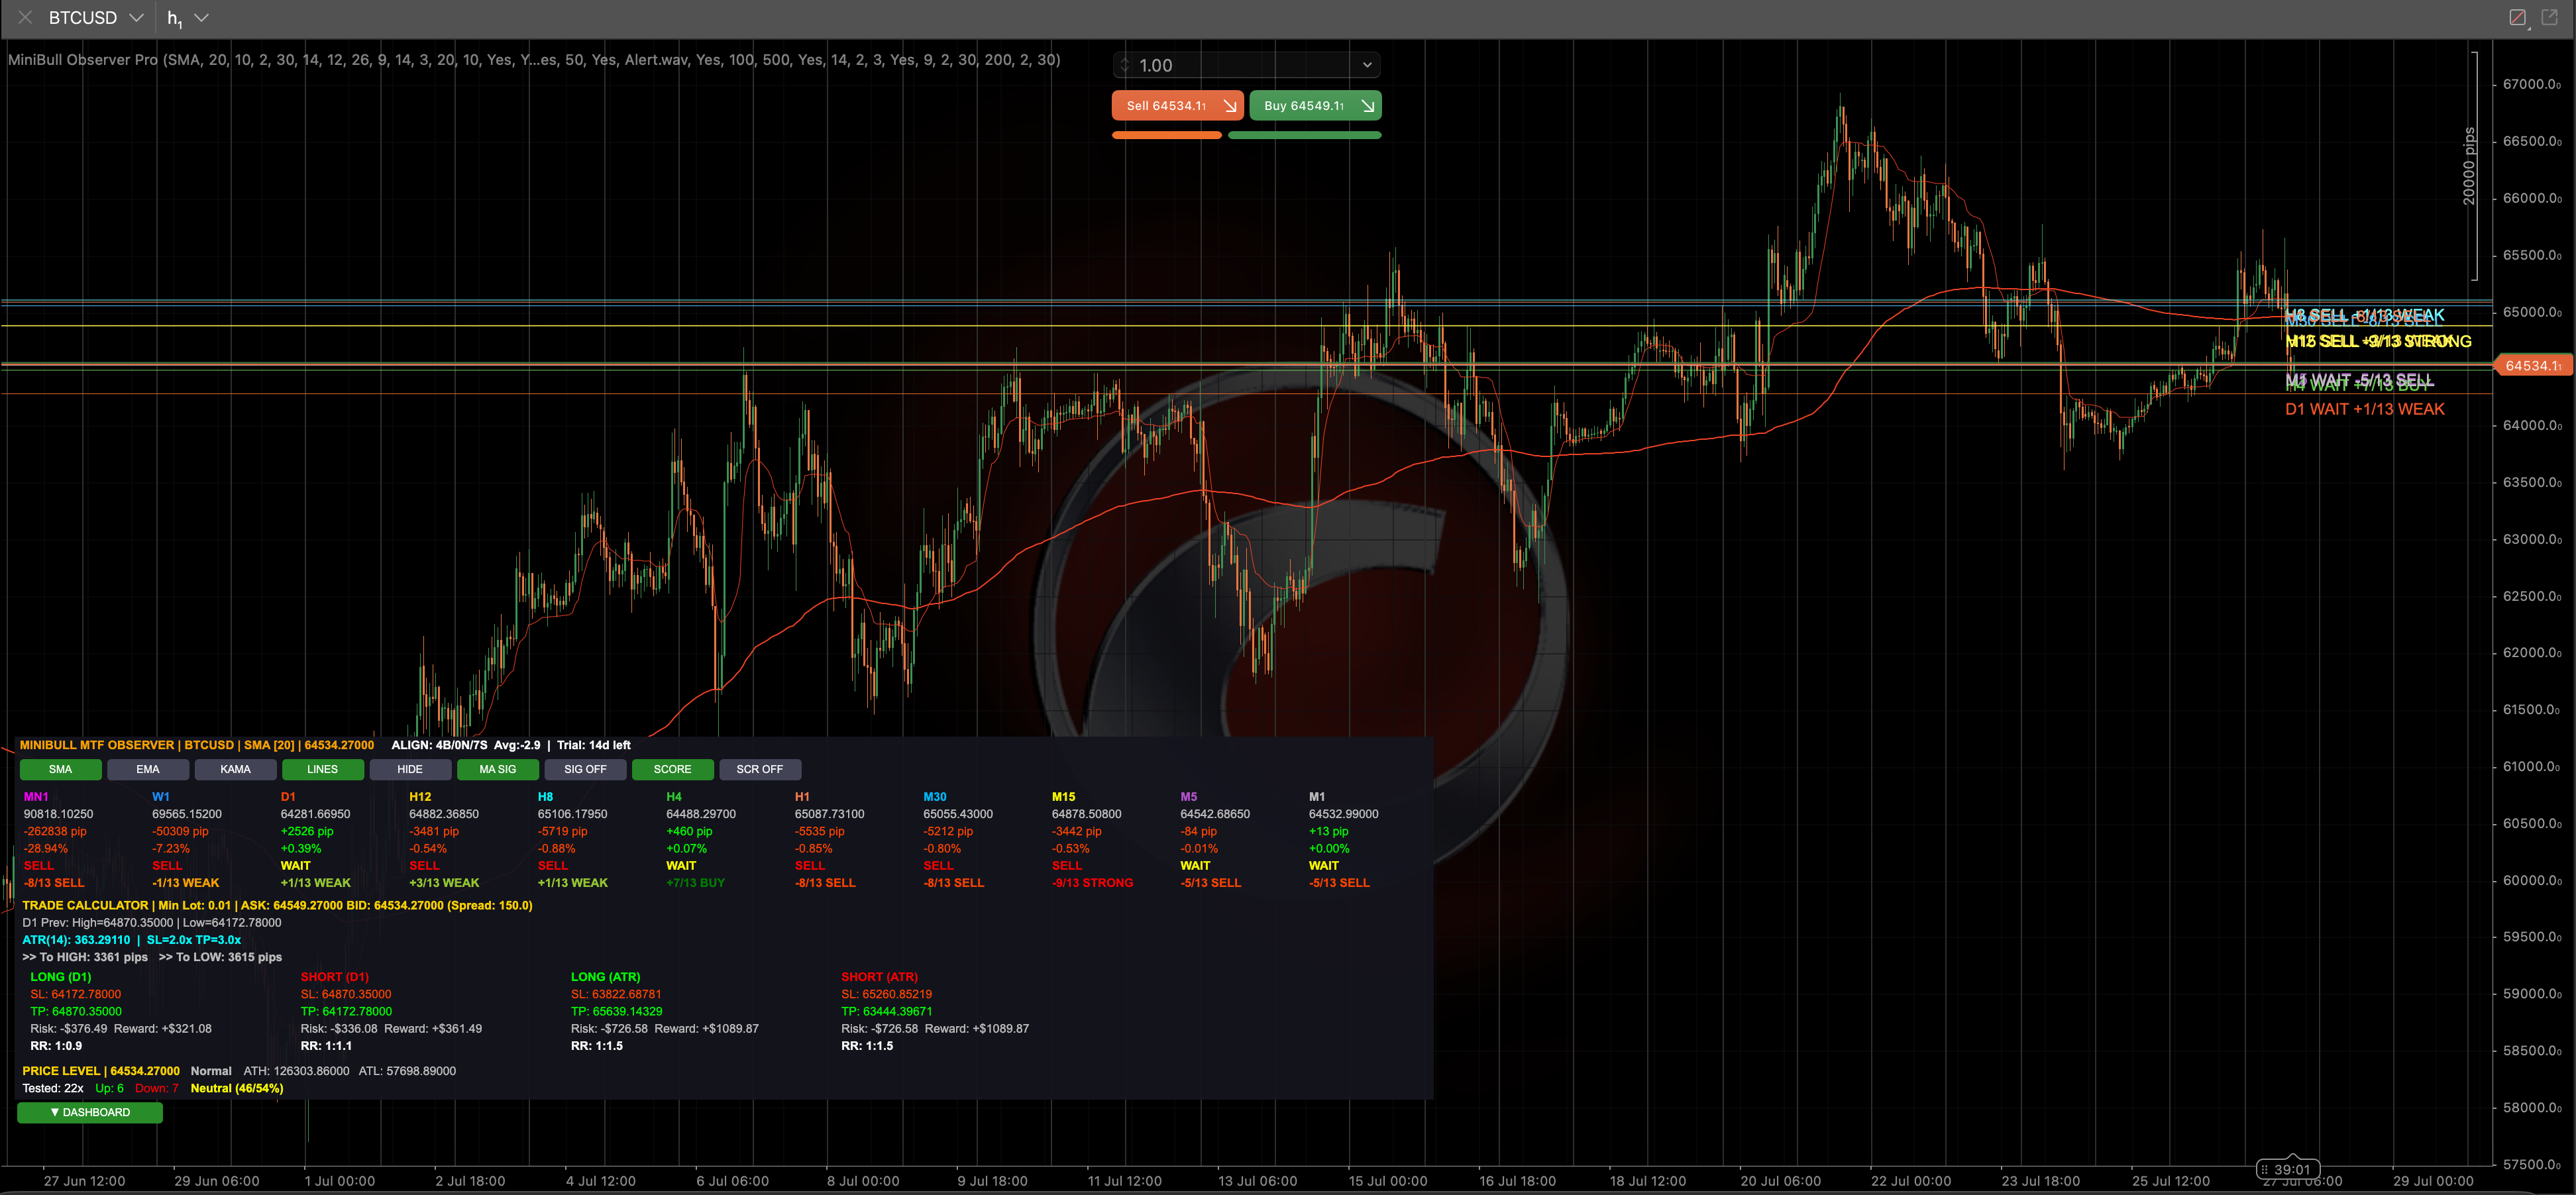The width and height of the screenshot is (2576, 1195).
Task: Click the H12 timeframe label
Action: [420, 797]
